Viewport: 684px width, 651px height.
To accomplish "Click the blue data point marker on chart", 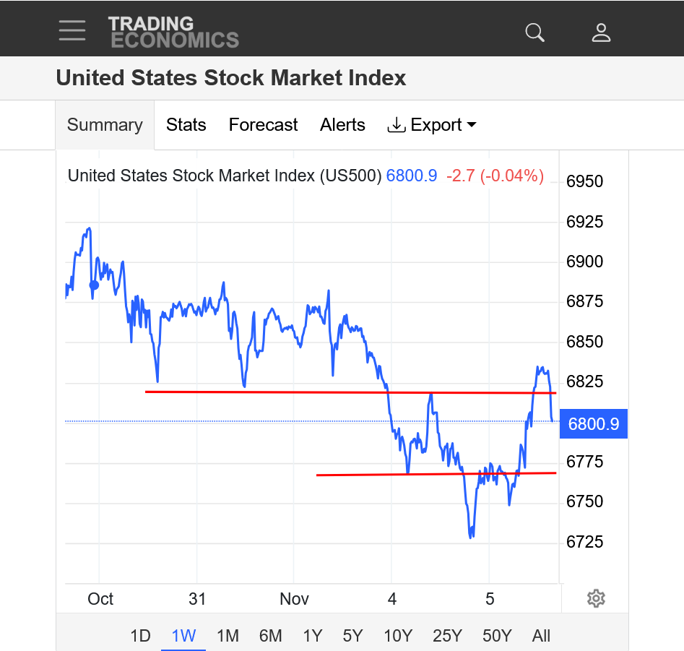I will click(94, 285).
